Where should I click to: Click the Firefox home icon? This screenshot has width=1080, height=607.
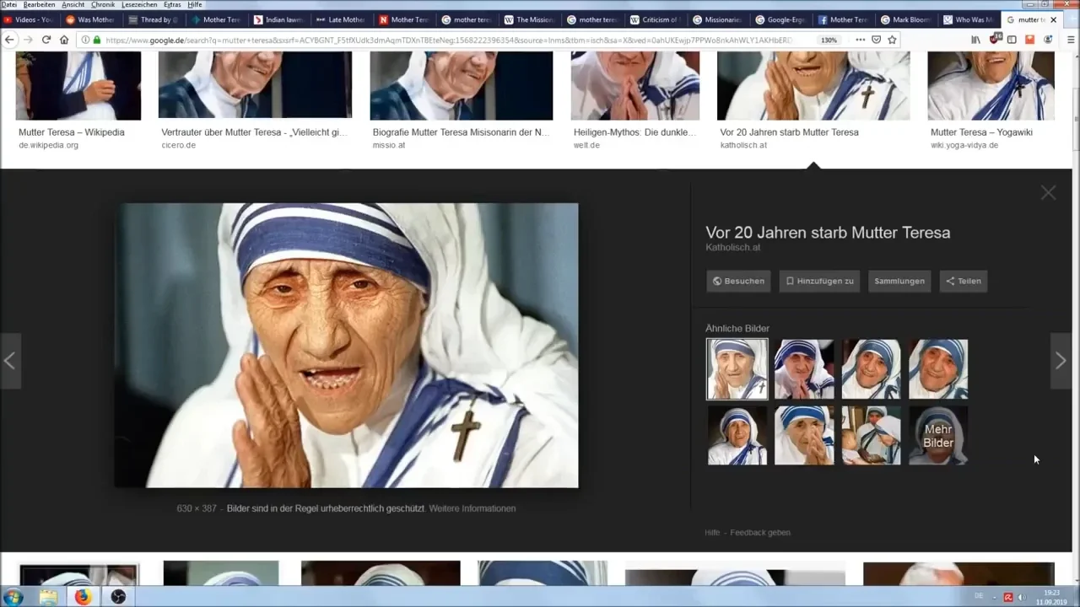64,40
